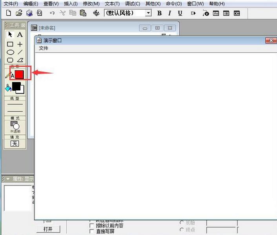Open the 插入(I) menu
The height and width of the screenshot is (235, 277).
(71, 4)
